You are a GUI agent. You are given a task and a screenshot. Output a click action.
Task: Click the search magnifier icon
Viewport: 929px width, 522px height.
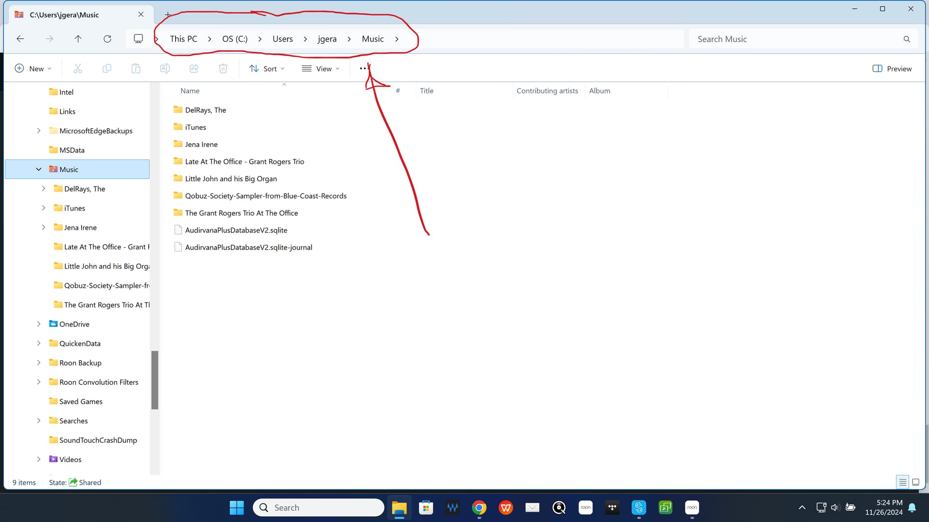pyautogui.click(x=907, y=39)
